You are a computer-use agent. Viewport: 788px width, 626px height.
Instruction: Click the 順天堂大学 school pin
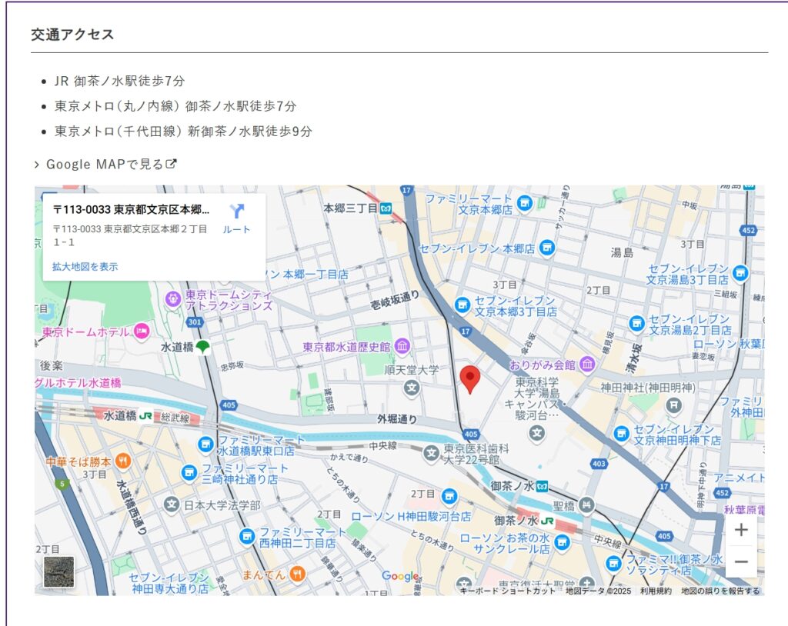pyautogui.click(x=412, y=388)
